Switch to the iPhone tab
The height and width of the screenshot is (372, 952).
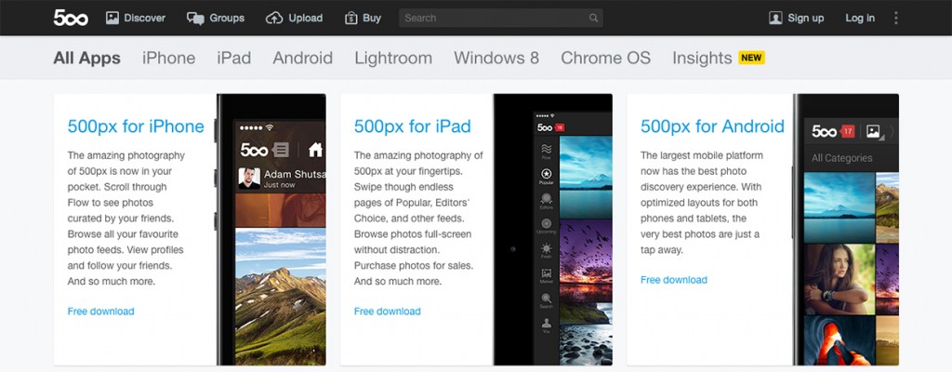(169, 58)
